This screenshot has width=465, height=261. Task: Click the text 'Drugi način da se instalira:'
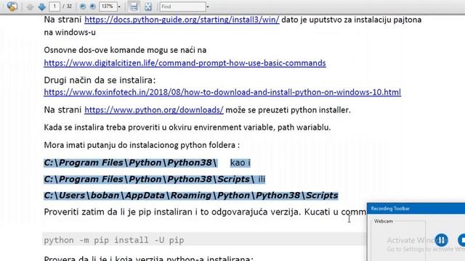point(100,80)
